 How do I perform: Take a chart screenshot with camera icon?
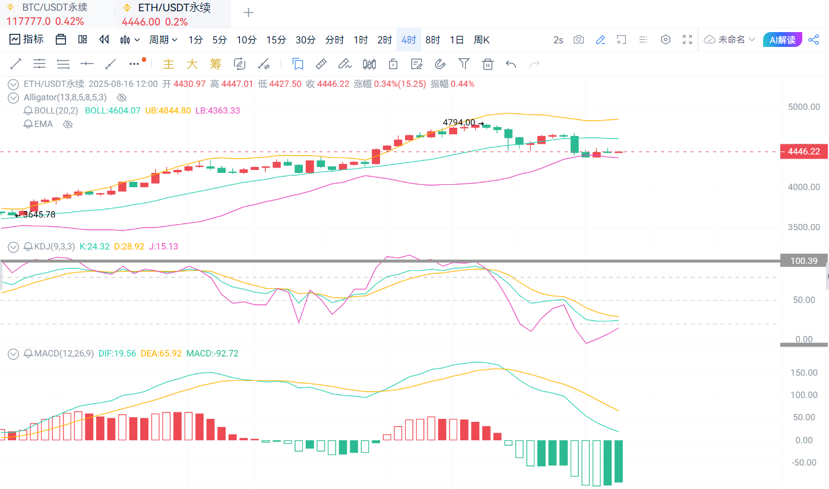(578, 40)
